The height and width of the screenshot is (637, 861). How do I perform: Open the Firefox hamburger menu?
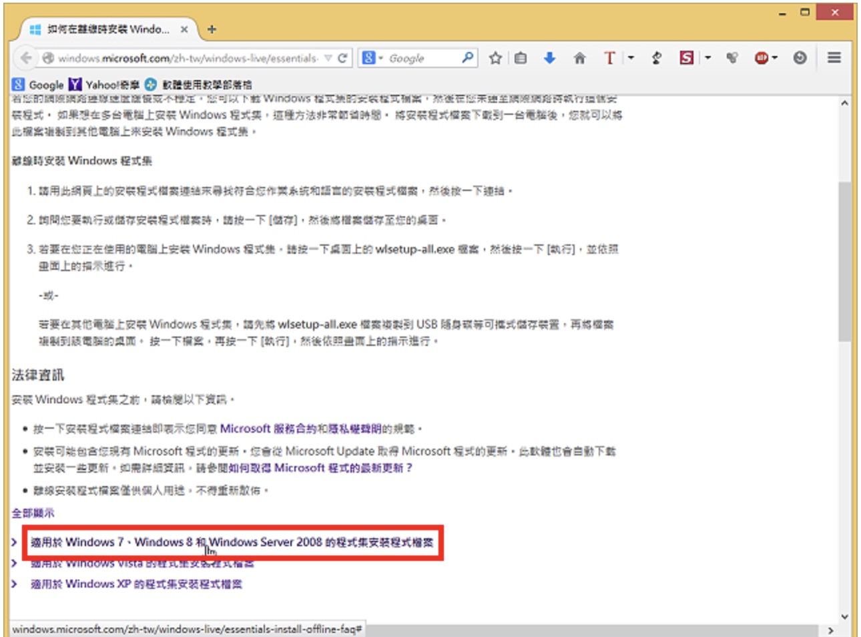pos(834,58)
